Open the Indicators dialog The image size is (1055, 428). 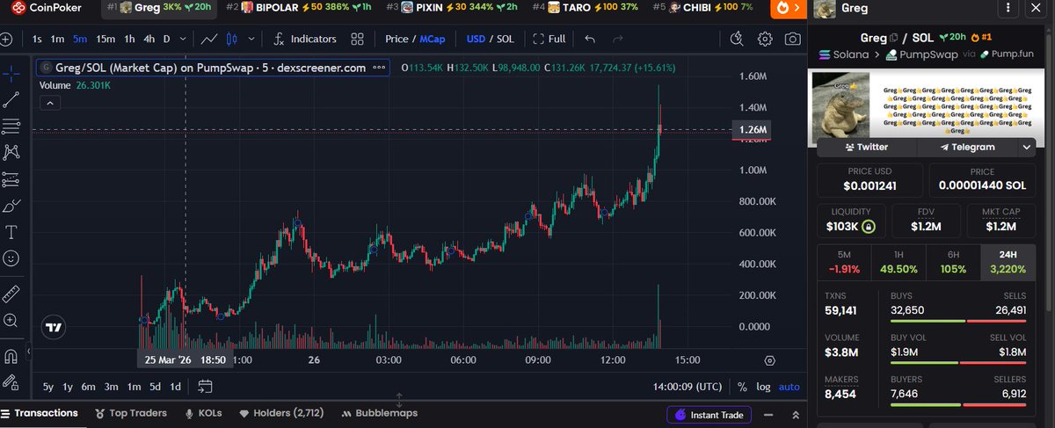(305, 40)
